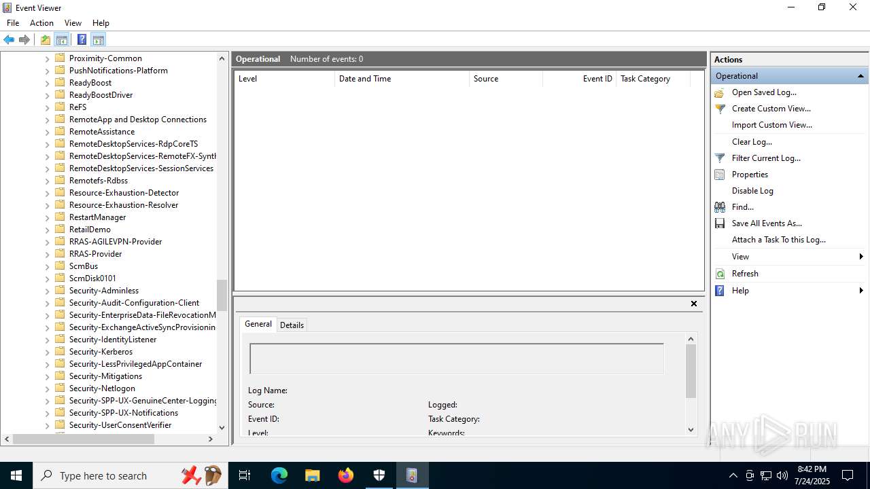Screen dimensions: 870x489
Task: Sort by the Event ID column header
Action: tap(579, 79)
